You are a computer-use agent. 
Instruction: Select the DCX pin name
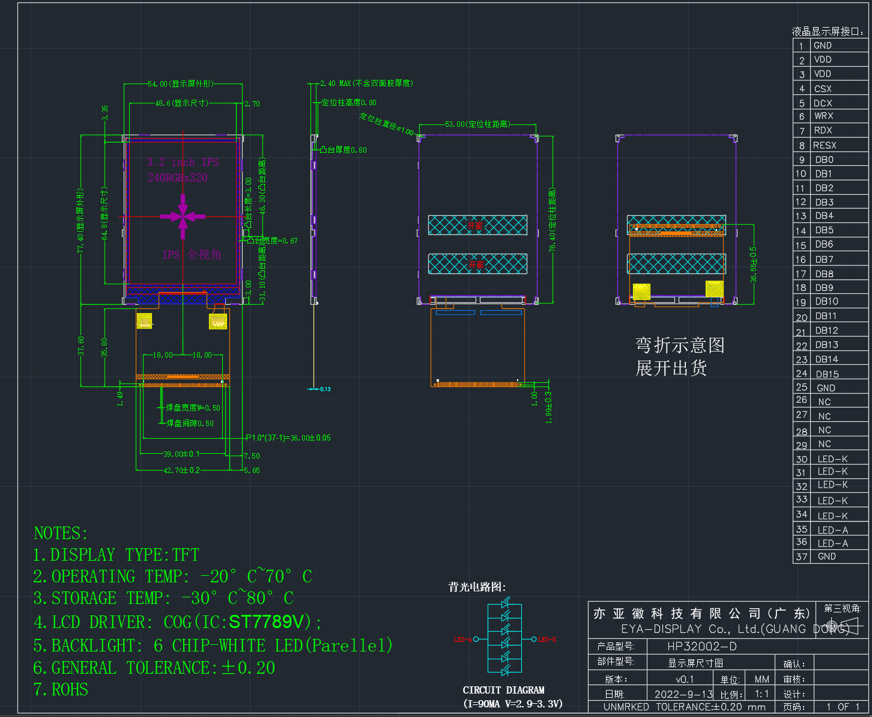click(823, 103)
